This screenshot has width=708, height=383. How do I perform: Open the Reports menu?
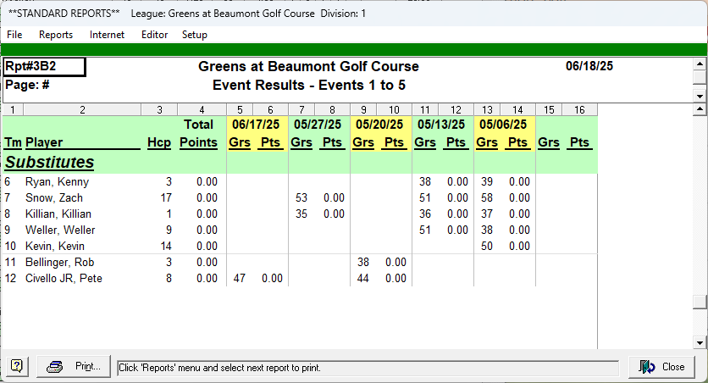click(56, 35)
